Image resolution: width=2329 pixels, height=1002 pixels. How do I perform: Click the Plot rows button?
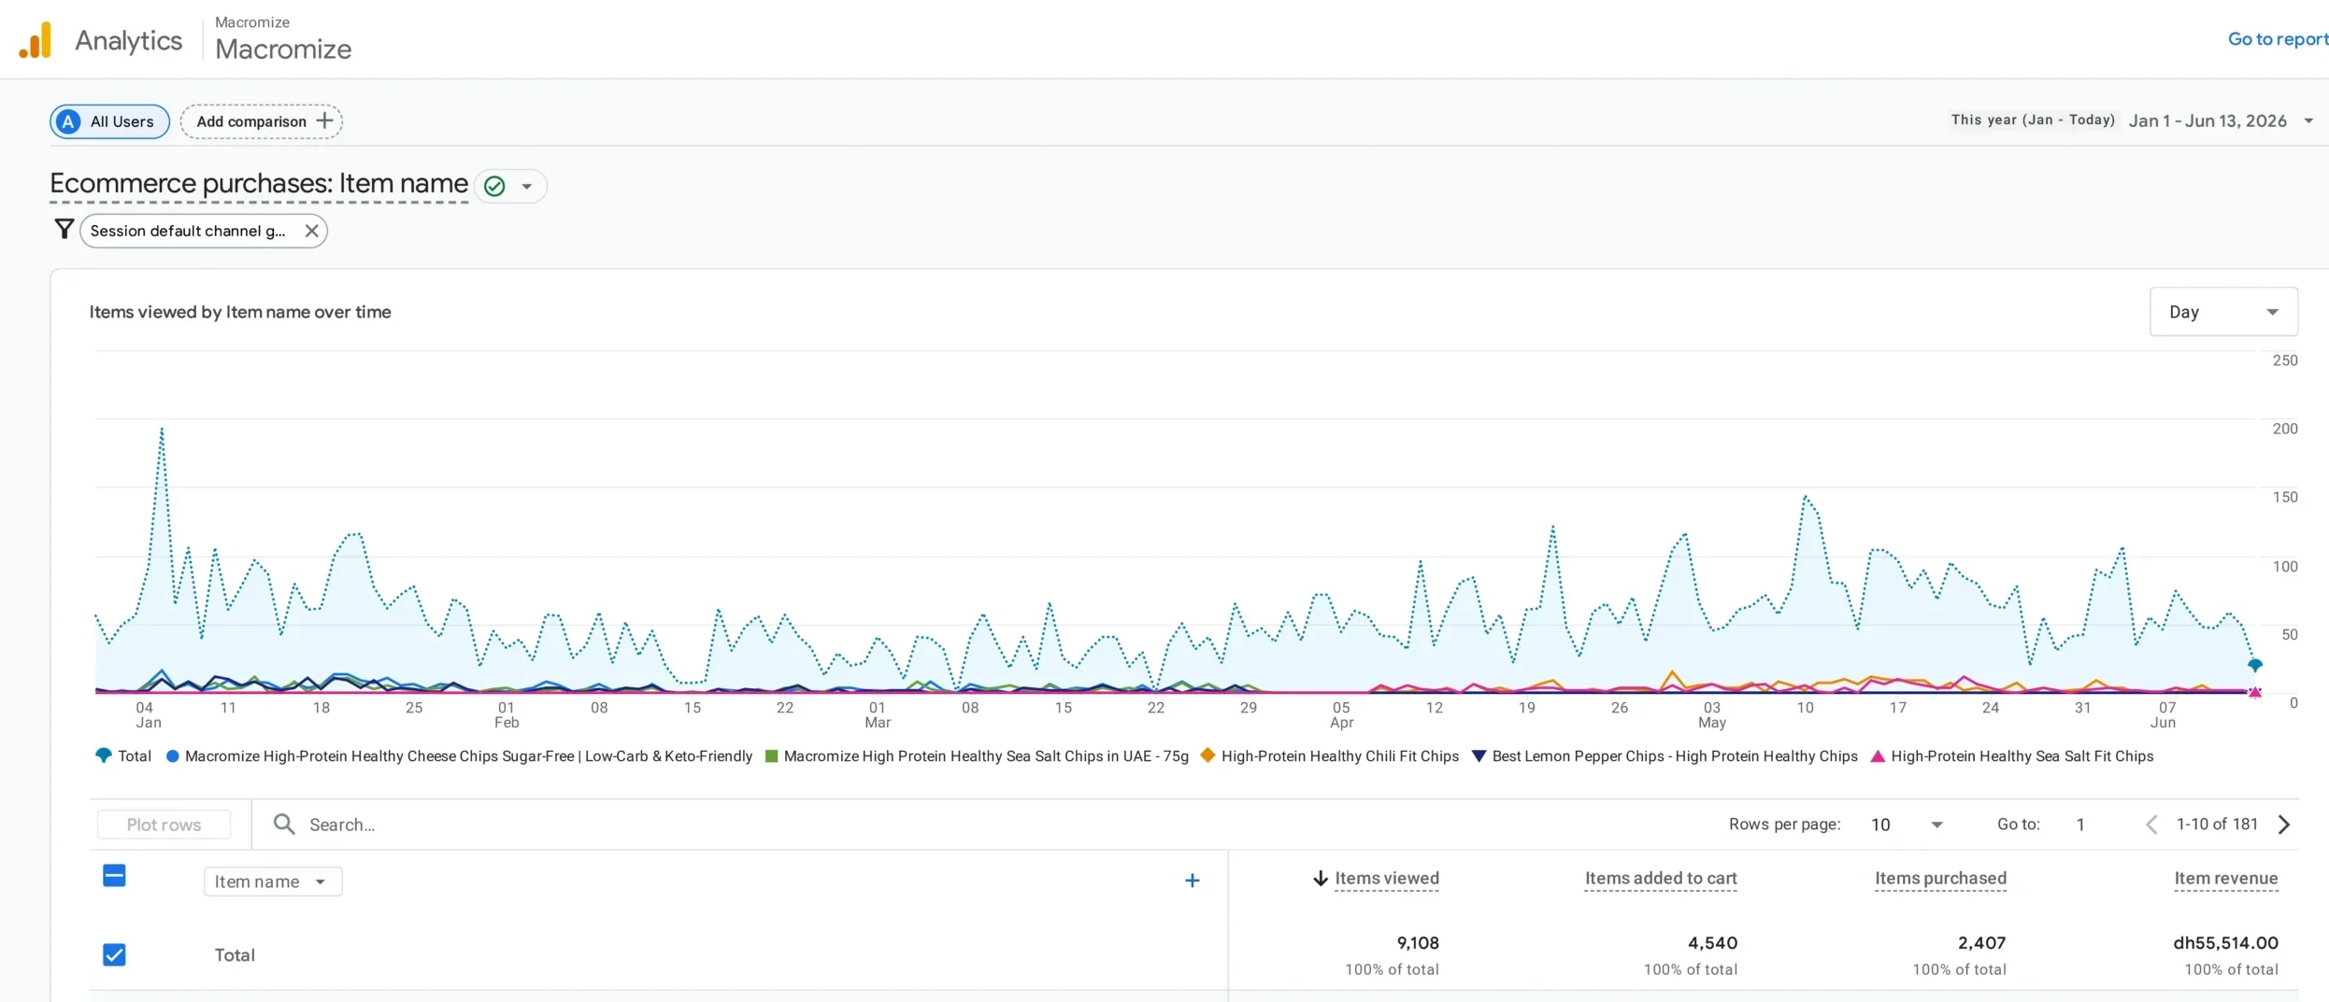click(x=164, y=825)
